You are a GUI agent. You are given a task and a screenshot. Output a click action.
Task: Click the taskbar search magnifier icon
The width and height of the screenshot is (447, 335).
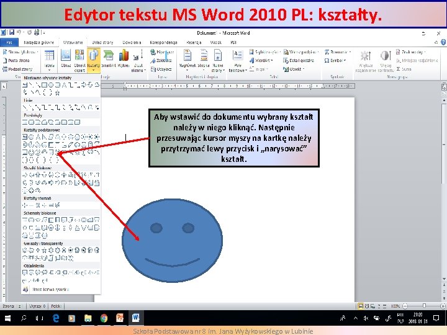(x=24, y=318)
